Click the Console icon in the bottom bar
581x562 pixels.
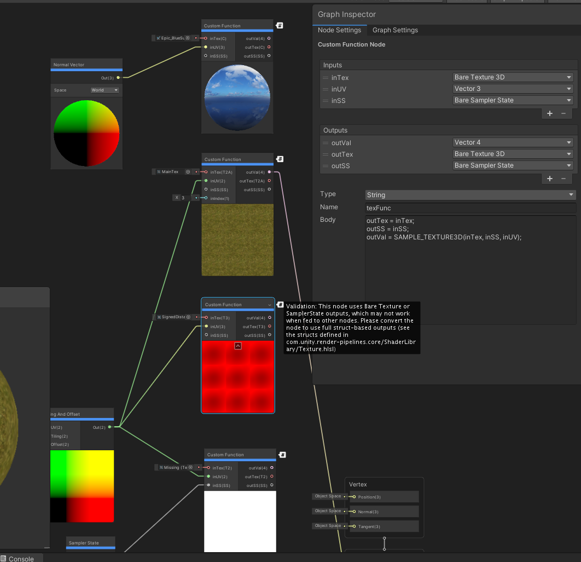click(3, 558)
